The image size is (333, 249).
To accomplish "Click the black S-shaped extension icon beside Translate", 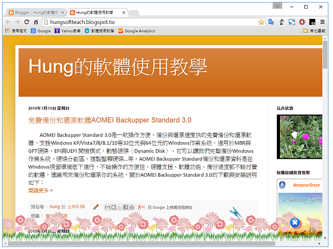I will [281, 22].
